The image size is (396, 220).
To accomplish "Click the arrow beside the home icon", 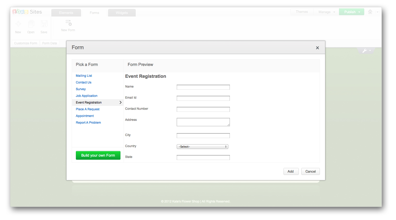I will click(377, 12).
